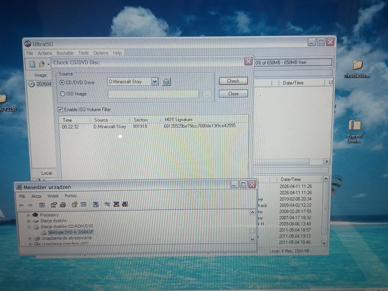
Task: Select the CD/DVD Drive radio button
Action: tap(62, 82)
